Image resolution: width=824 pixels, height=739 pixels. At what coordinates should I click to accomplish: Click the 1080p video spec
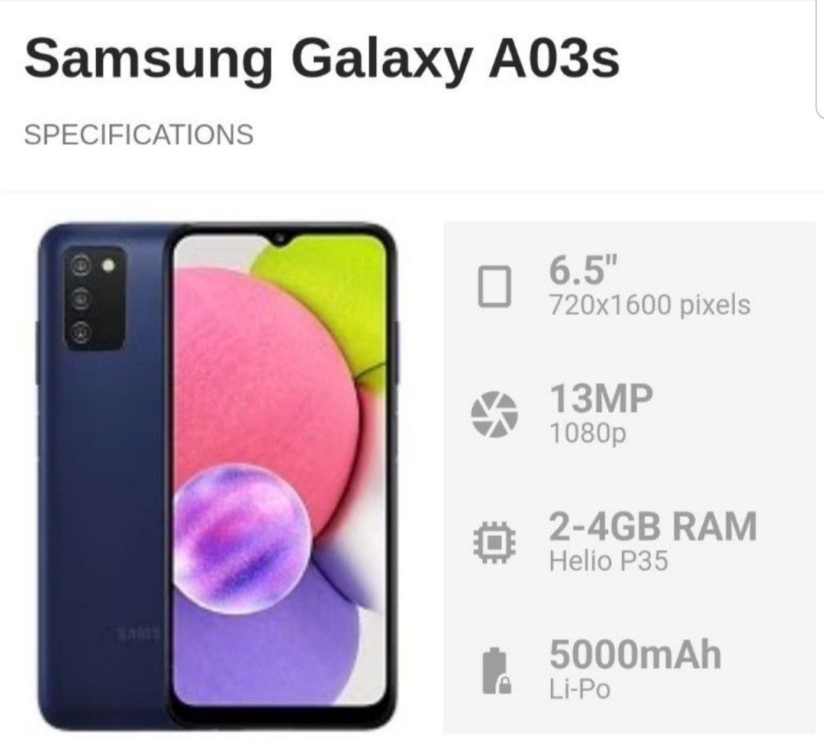[588, 433]
